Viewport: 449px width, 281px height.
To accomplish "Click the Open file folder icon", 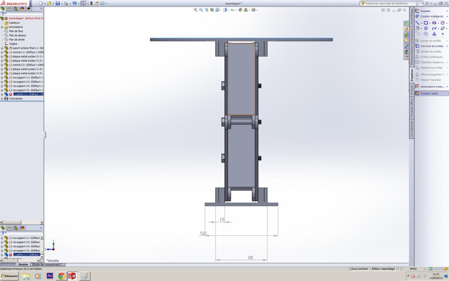I will (x=49, y=4).
